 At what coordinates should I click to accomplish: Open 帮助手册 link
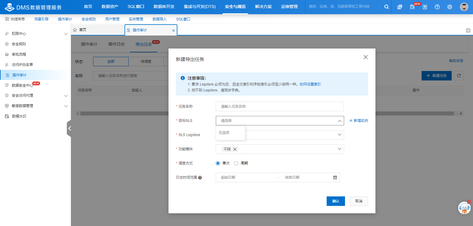[456, 61]
